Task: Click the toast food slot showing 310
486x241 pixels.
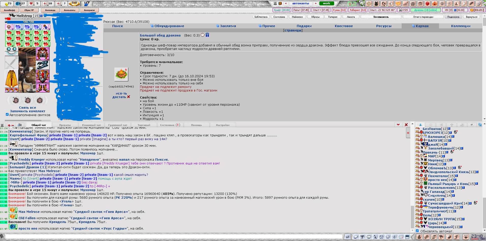Action: [x=74, y=4]
